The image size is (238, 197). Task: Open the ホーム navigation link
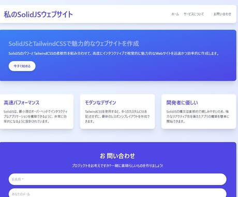[175, 14]
